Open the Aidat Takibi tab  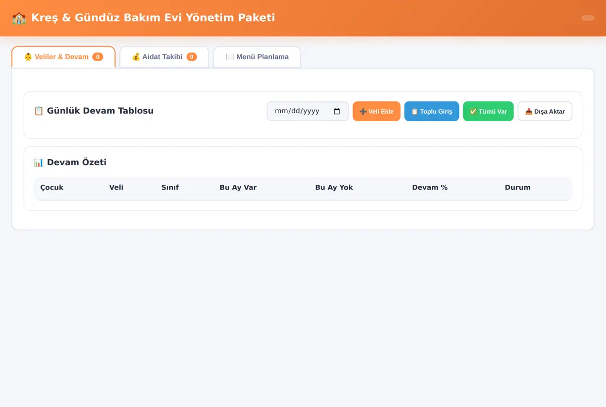coord(164,57)
